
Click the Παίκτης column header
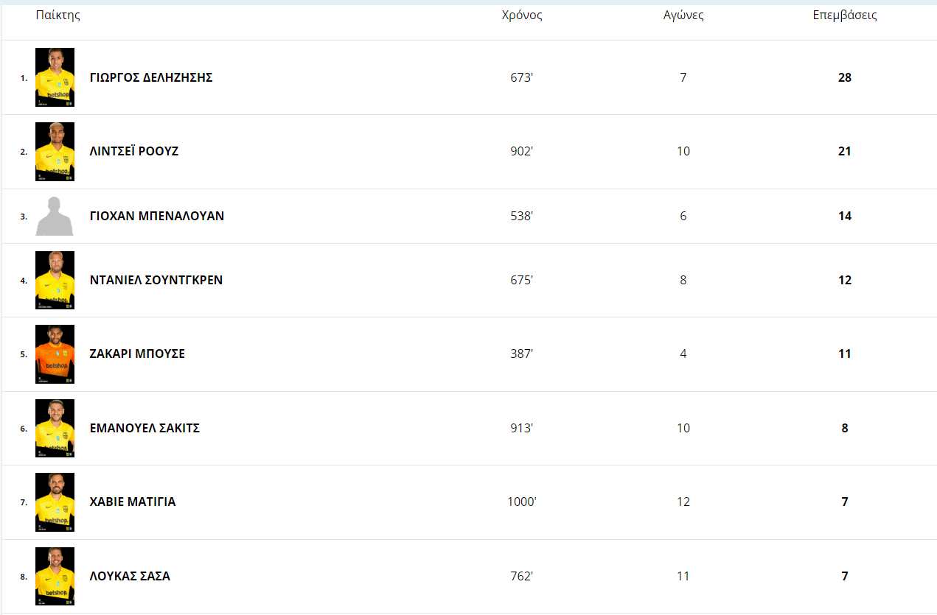(x=58, y=15)
